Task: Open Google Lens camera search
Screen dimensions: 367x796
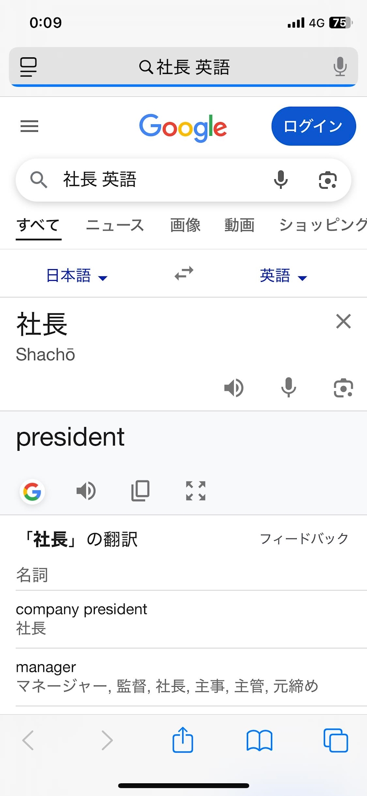Action: (328, 180)
